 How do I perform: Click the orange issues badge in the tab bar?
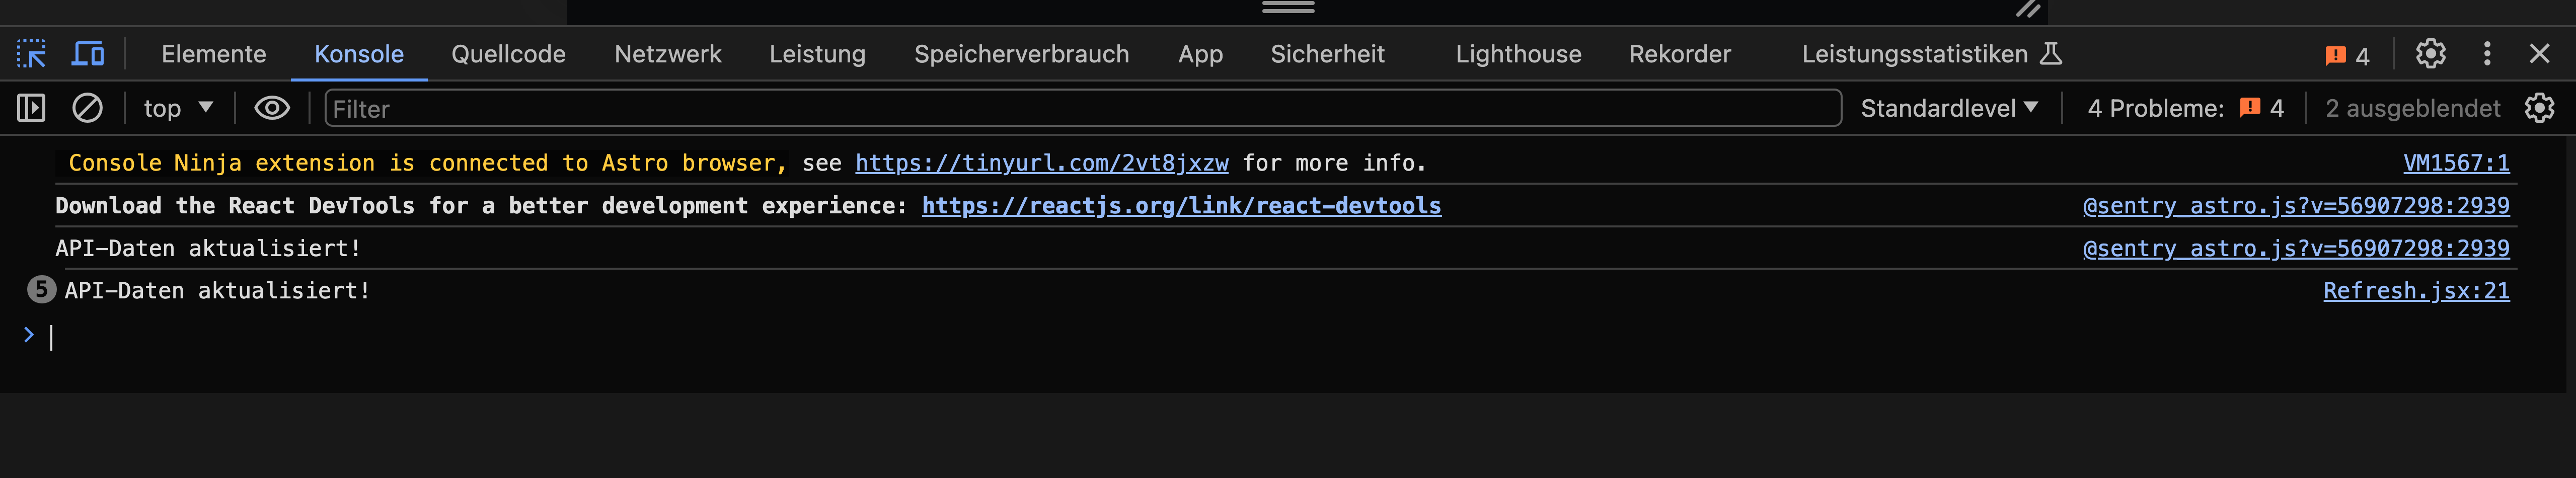[2346, 56]
